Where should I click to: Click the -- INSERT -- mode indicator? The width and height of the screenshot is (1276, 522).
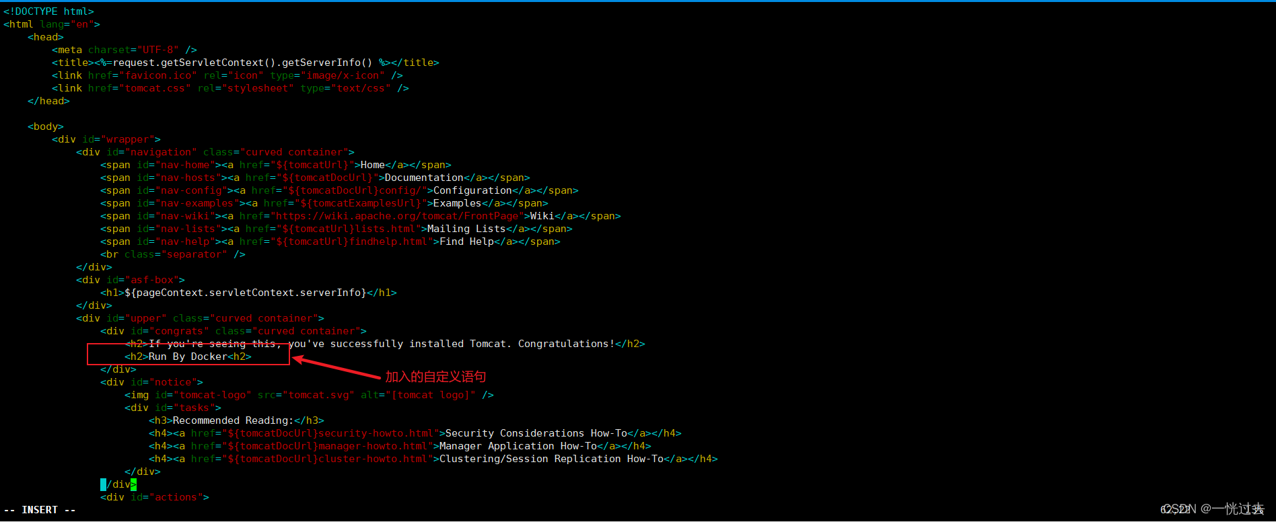click(x=40, y=510)
